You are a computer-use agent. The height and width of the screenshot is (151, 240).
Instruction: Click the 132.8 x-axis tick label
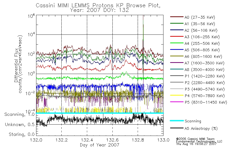coord(138,140)
